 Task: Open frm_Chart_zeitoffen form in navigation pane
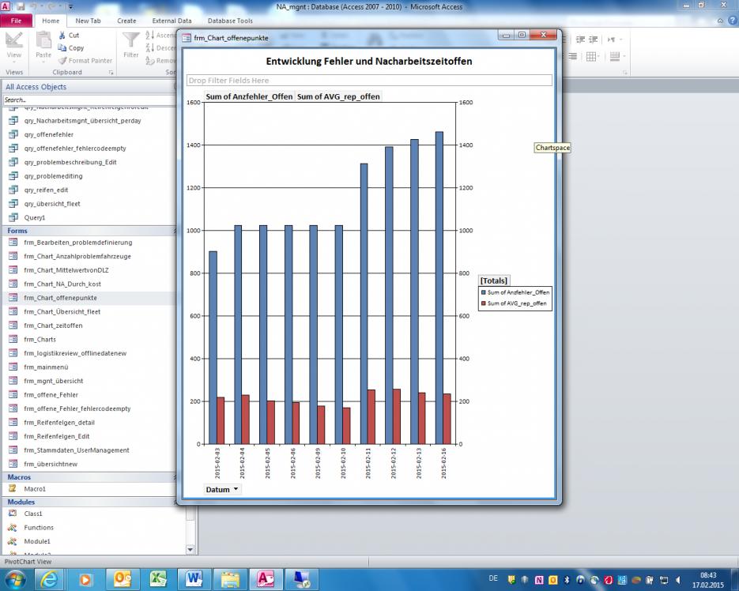[x=53, y=326]
